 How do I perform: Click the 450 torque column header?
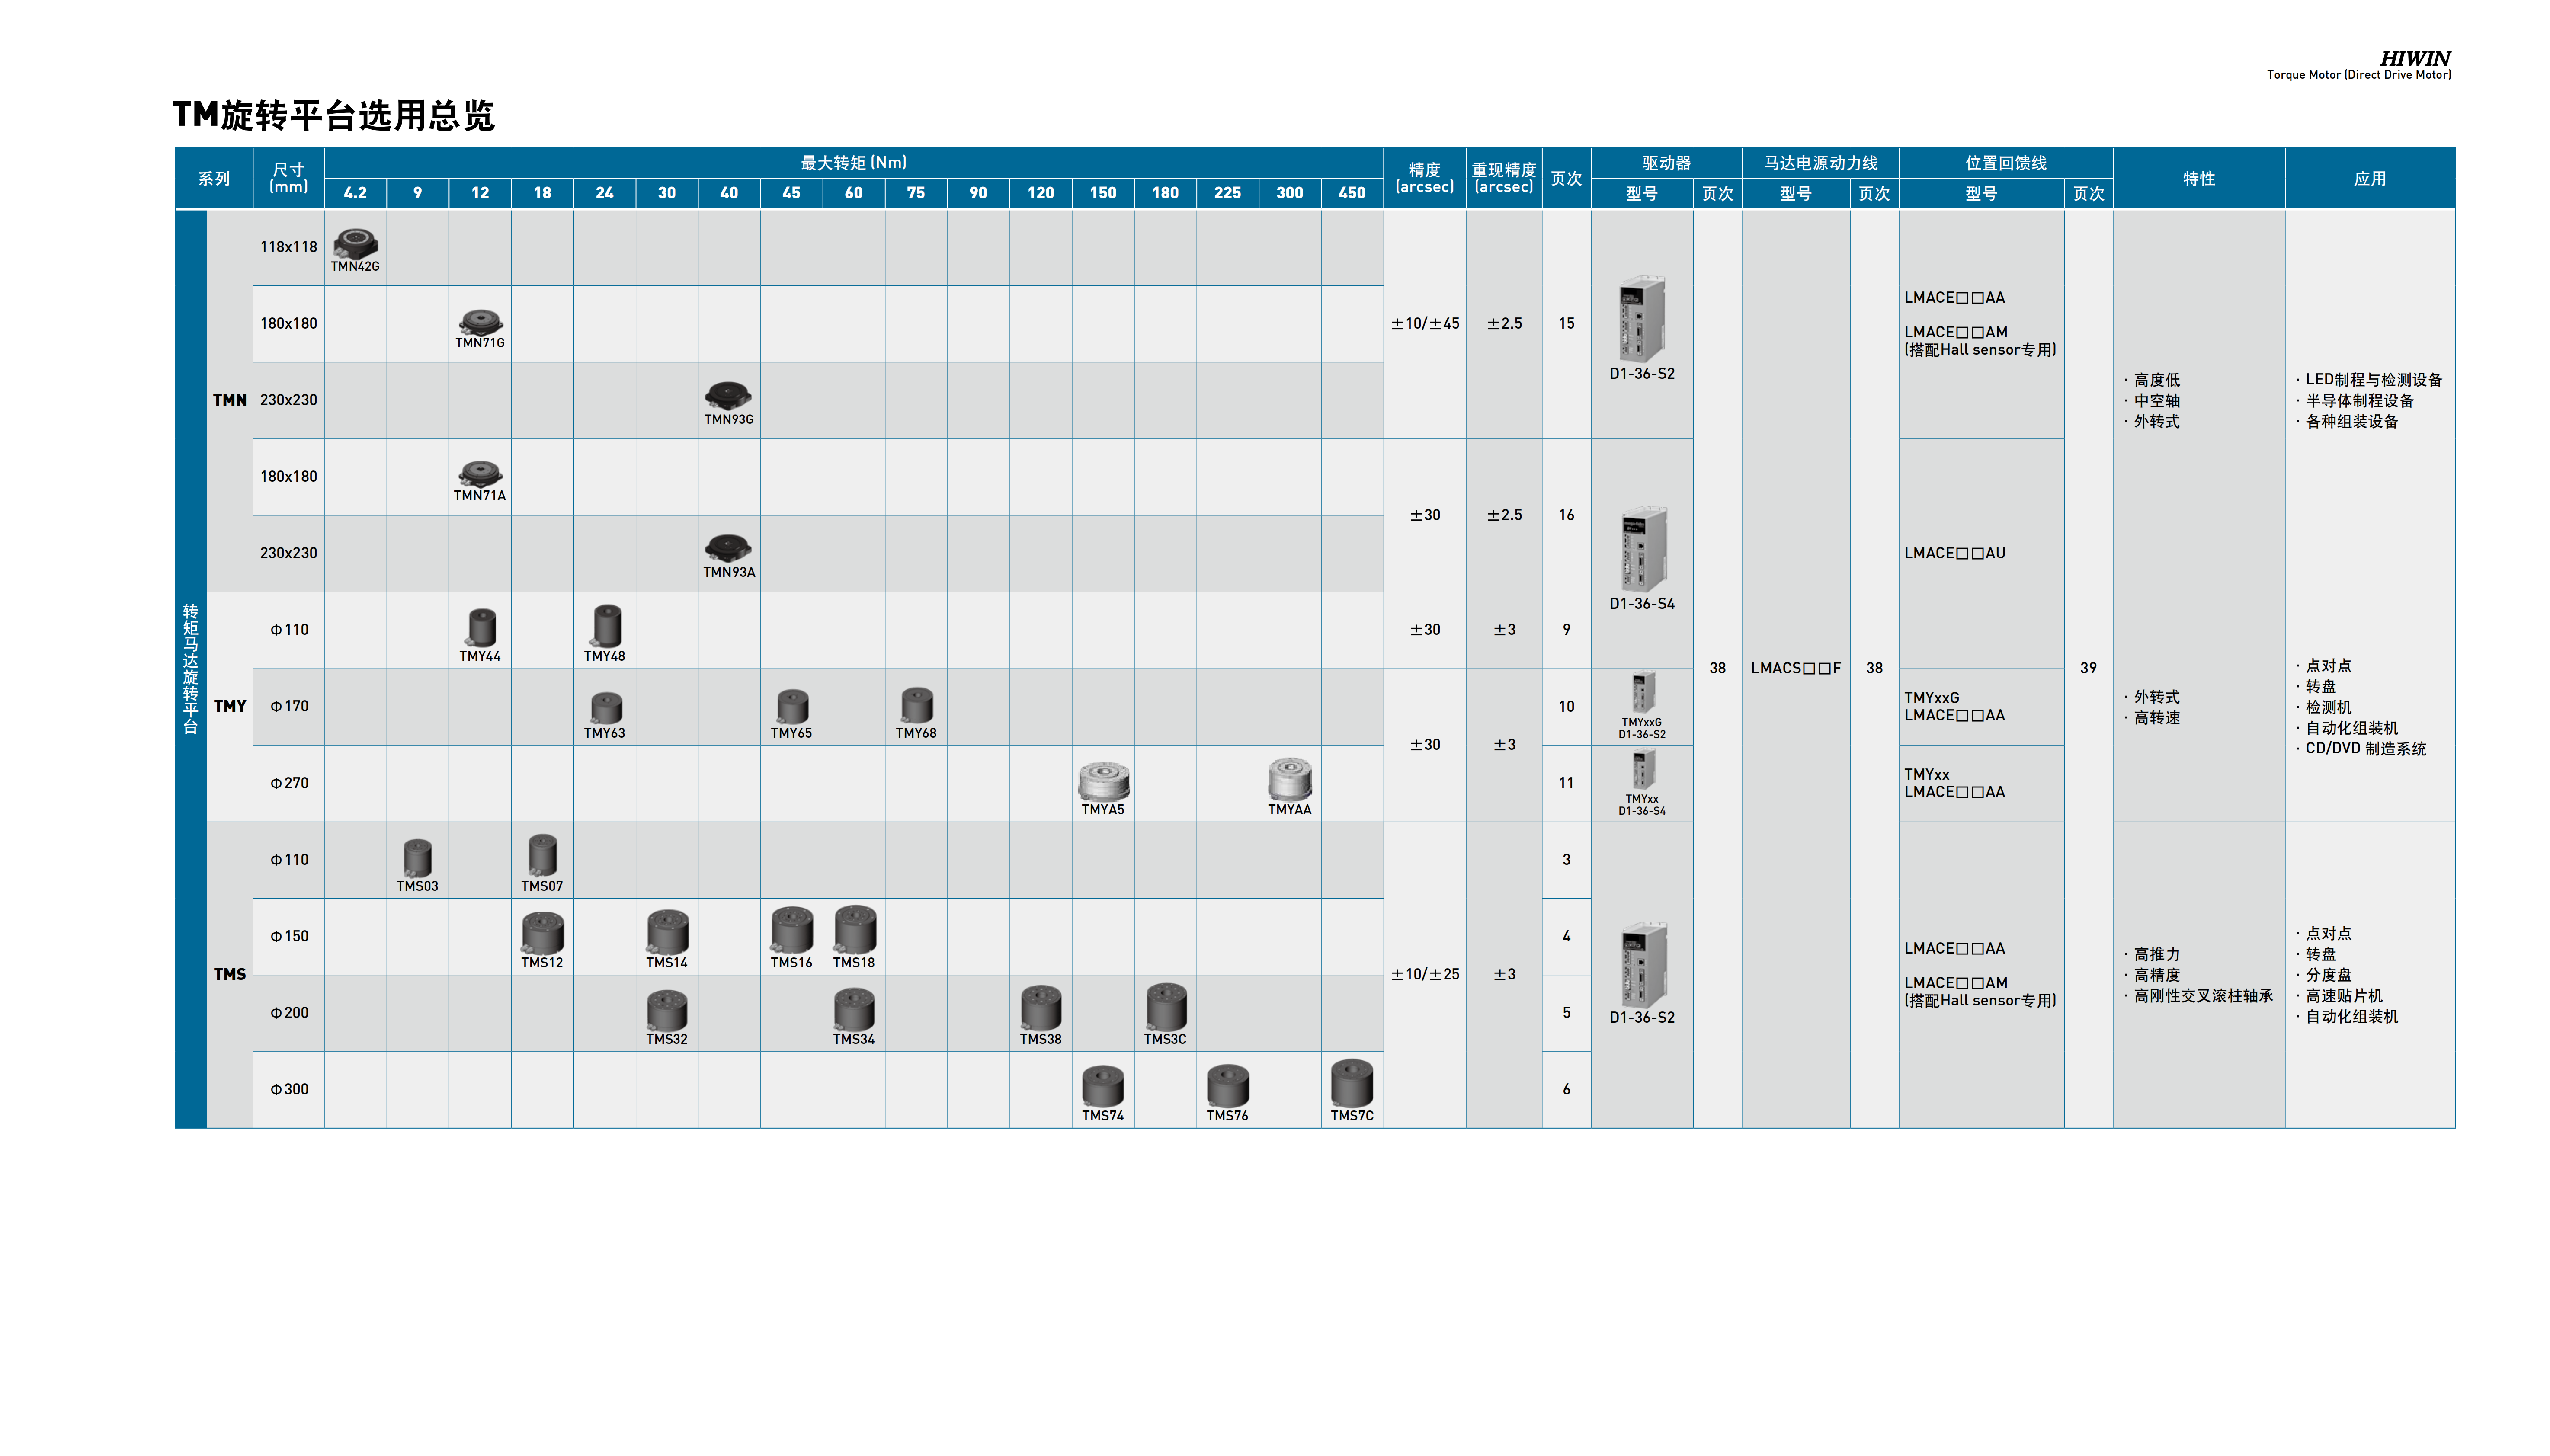[1351, 193]
